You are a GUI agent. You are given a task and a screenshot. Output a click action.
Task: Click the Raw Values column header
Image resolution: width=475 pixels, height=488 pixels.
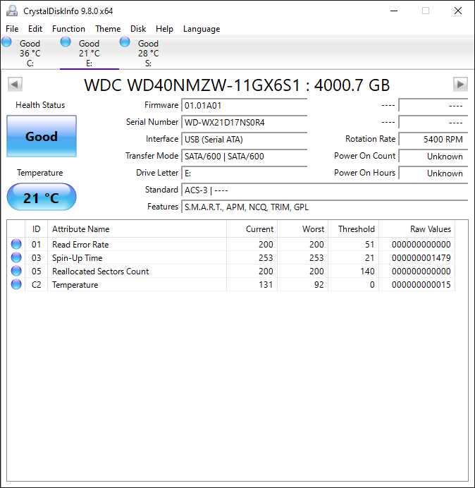[417, 229]
